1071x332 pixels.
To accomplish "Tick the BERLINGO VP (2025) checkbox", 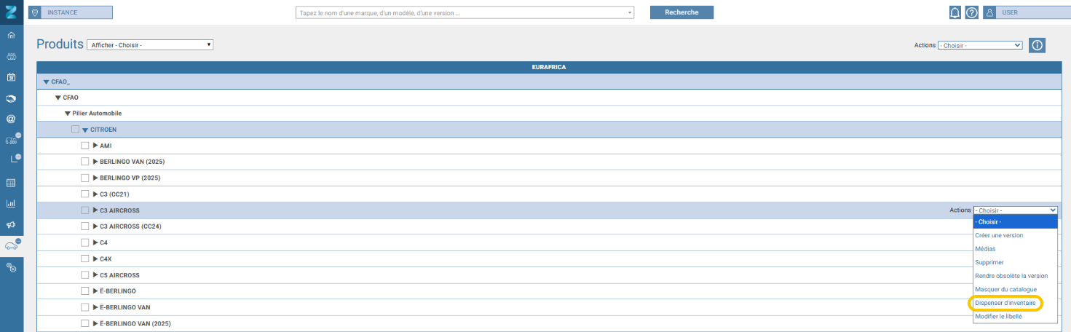I will point(85,178).
